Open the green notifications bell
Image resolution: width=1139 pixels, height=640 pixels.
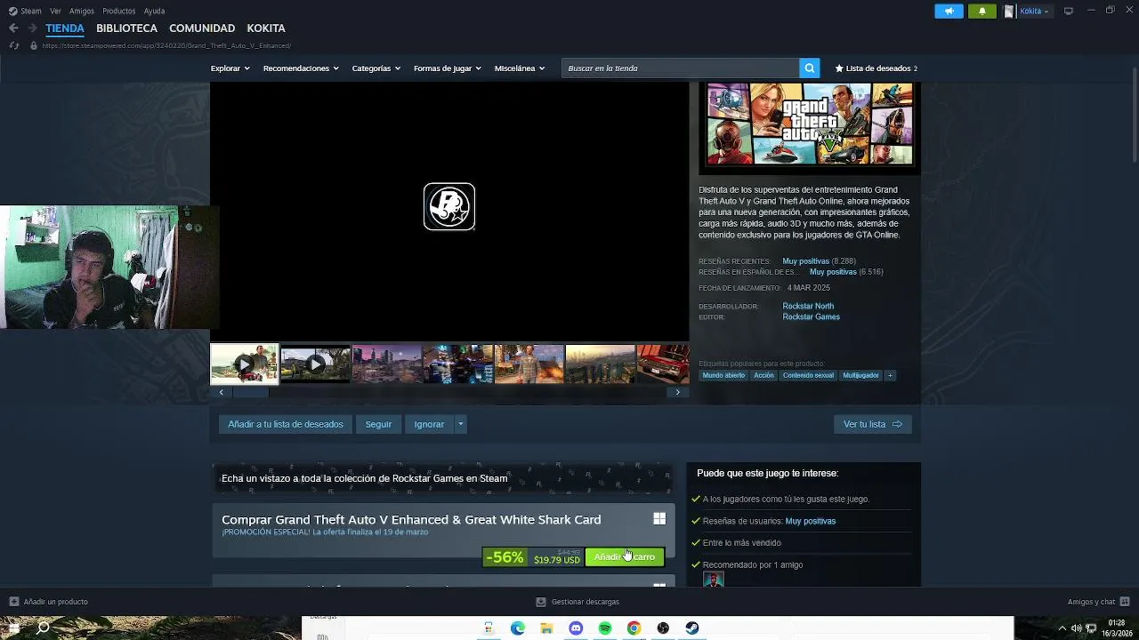(x=982, y=12)
